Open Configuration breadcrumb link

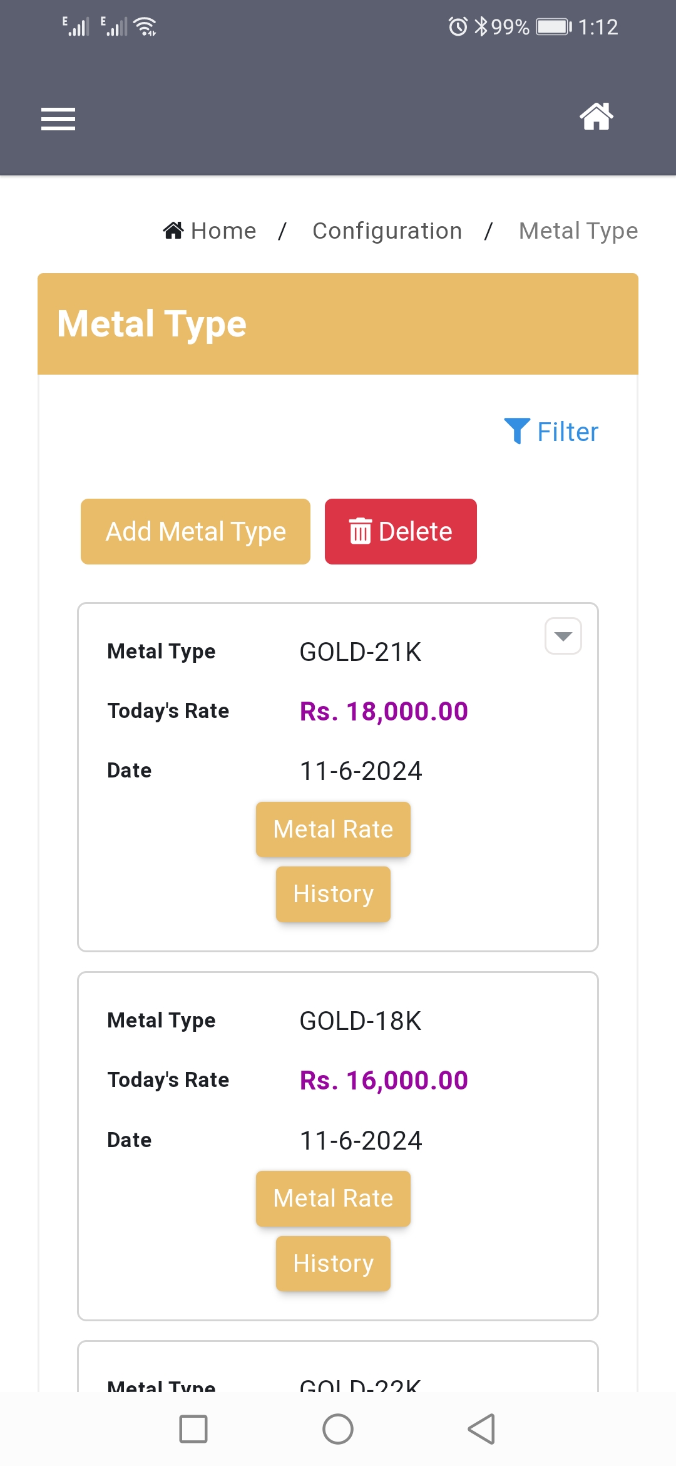coord(387,231)
